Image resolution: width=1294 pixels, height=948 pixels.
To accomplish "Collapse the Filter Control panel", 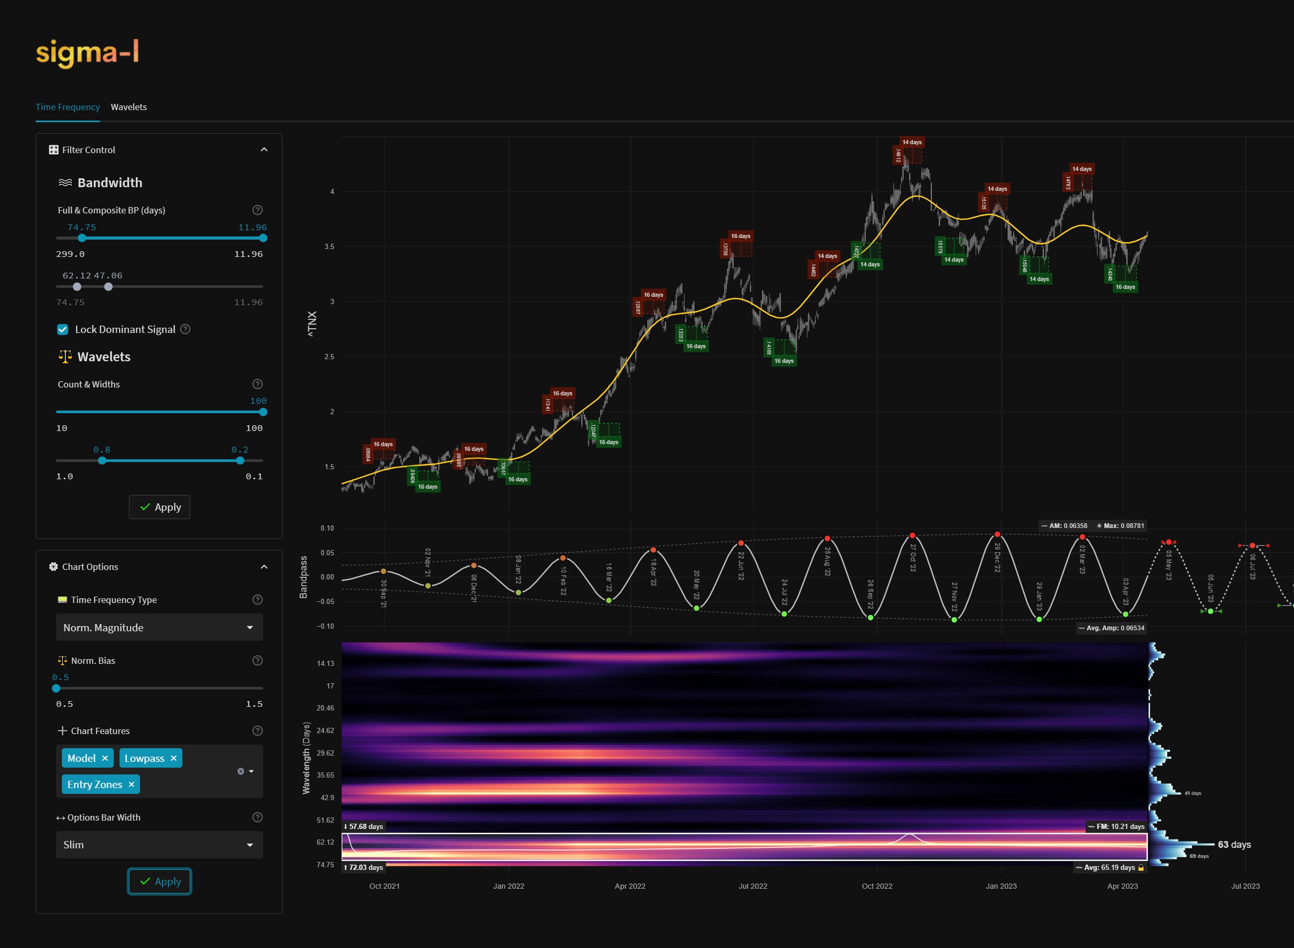I will (x=264, y=150).
